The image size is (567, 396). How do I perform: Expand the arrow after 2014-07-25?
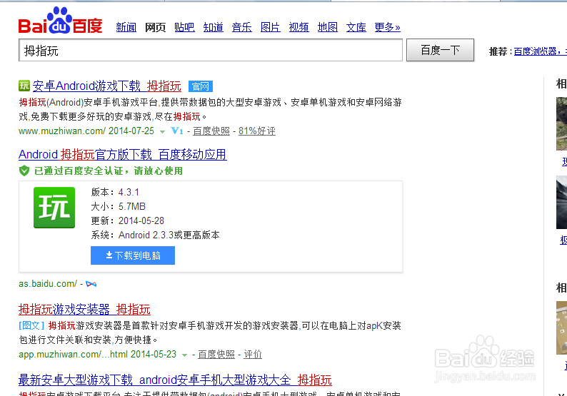point(162,132)
